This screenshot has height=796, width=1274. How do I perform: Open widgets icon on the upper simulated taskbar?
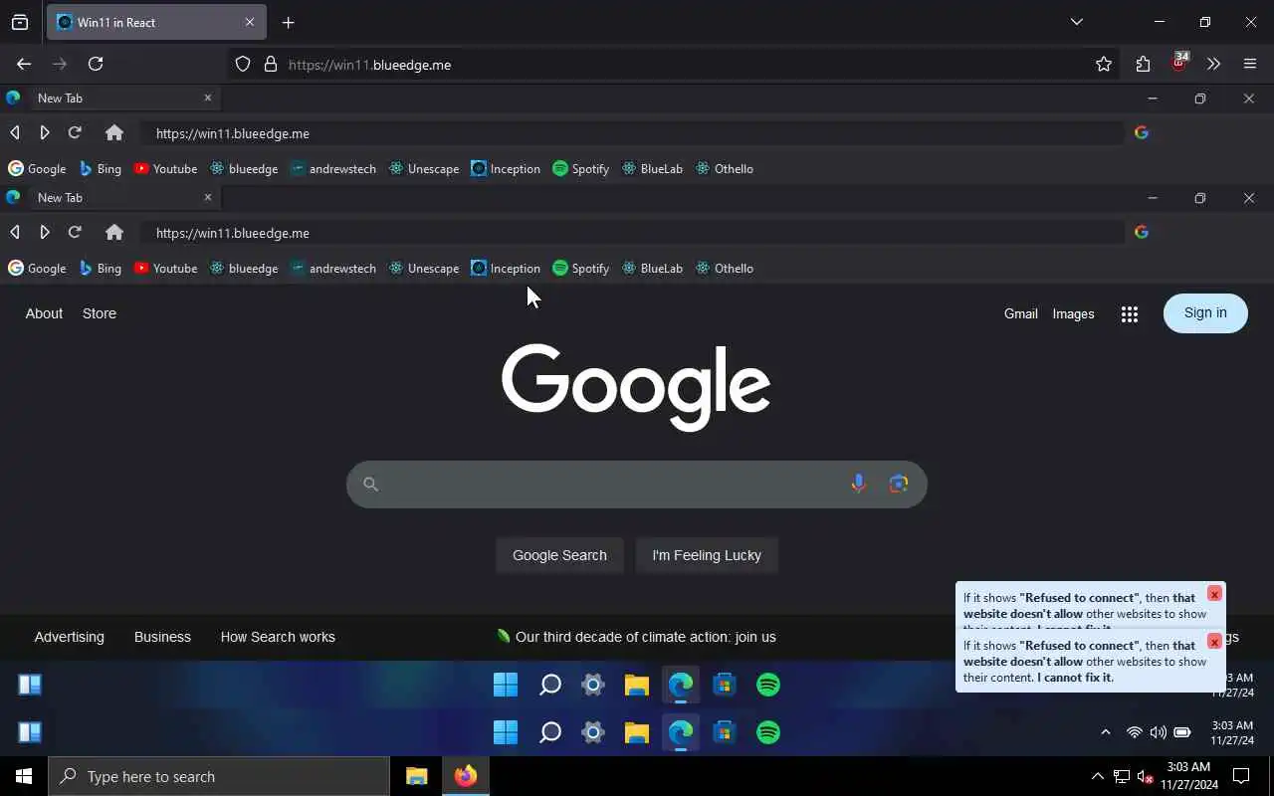[x=30, y=685]
